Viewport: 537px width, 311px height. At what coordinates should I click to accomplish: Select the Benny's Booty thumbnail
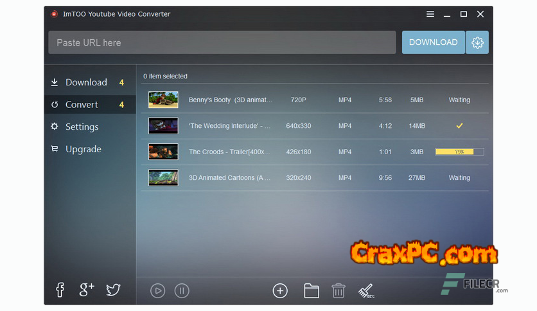(163, 100)
